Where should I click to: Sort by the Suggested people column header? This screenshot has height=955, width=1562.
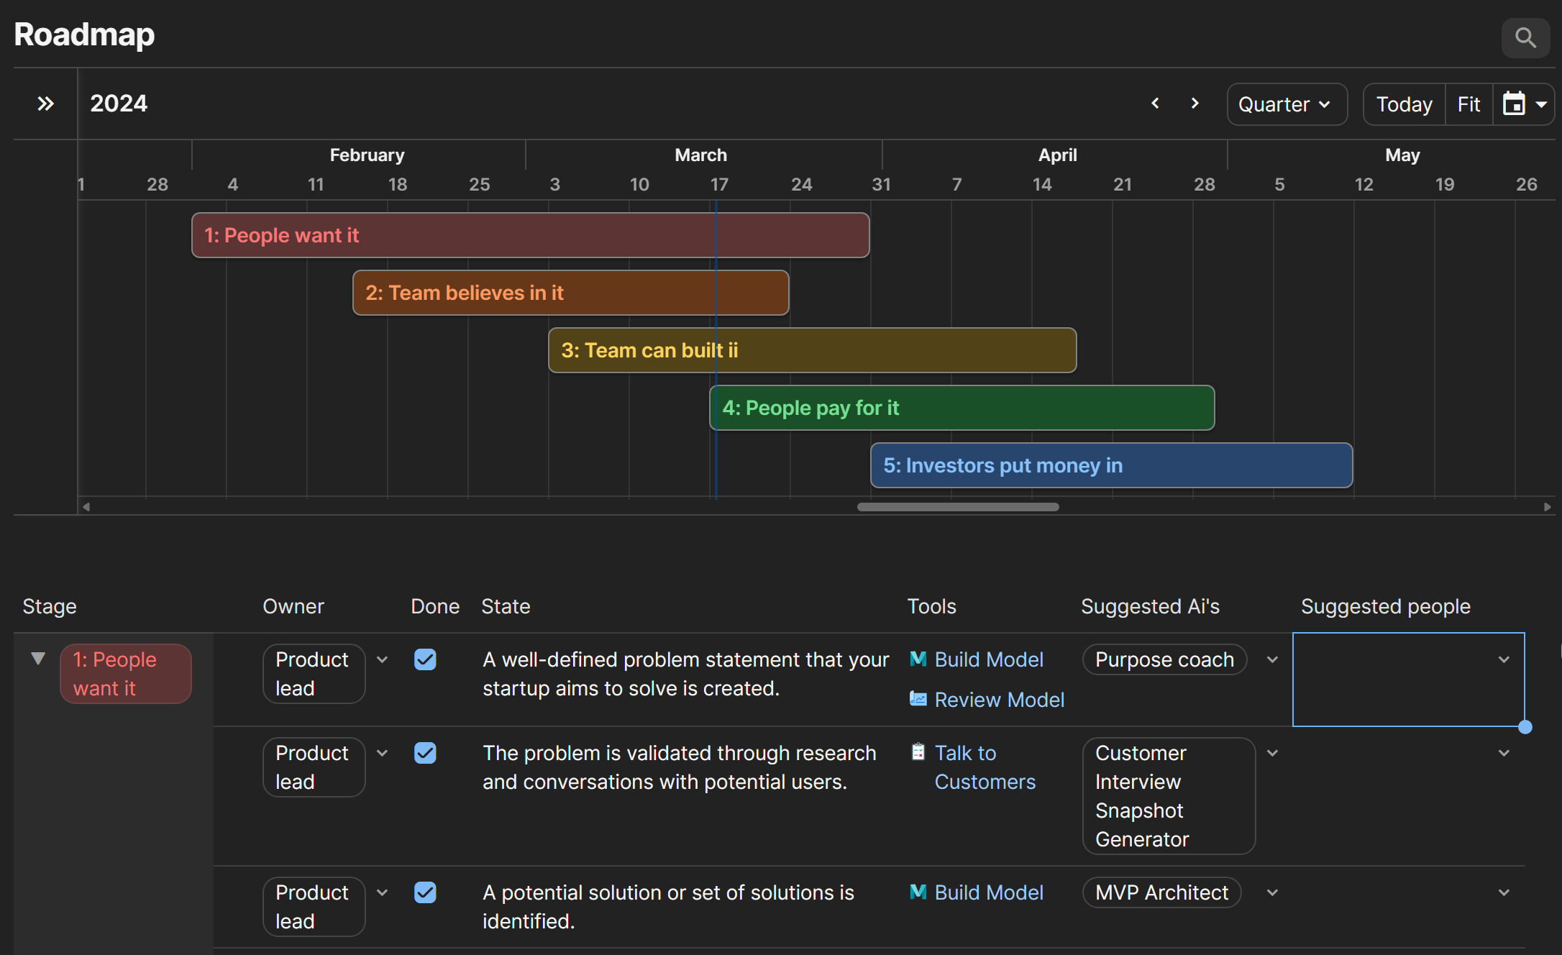[x=1385, y=606]
